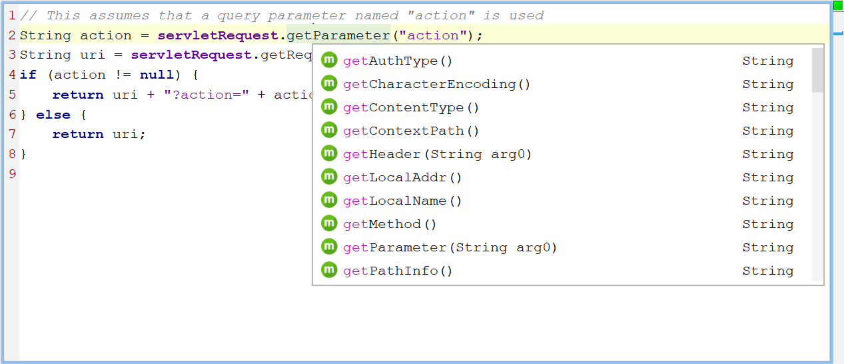Screen dimensions: 844x364
Task: Click the method icon beside getContentType()
Action: click(329, 107)
